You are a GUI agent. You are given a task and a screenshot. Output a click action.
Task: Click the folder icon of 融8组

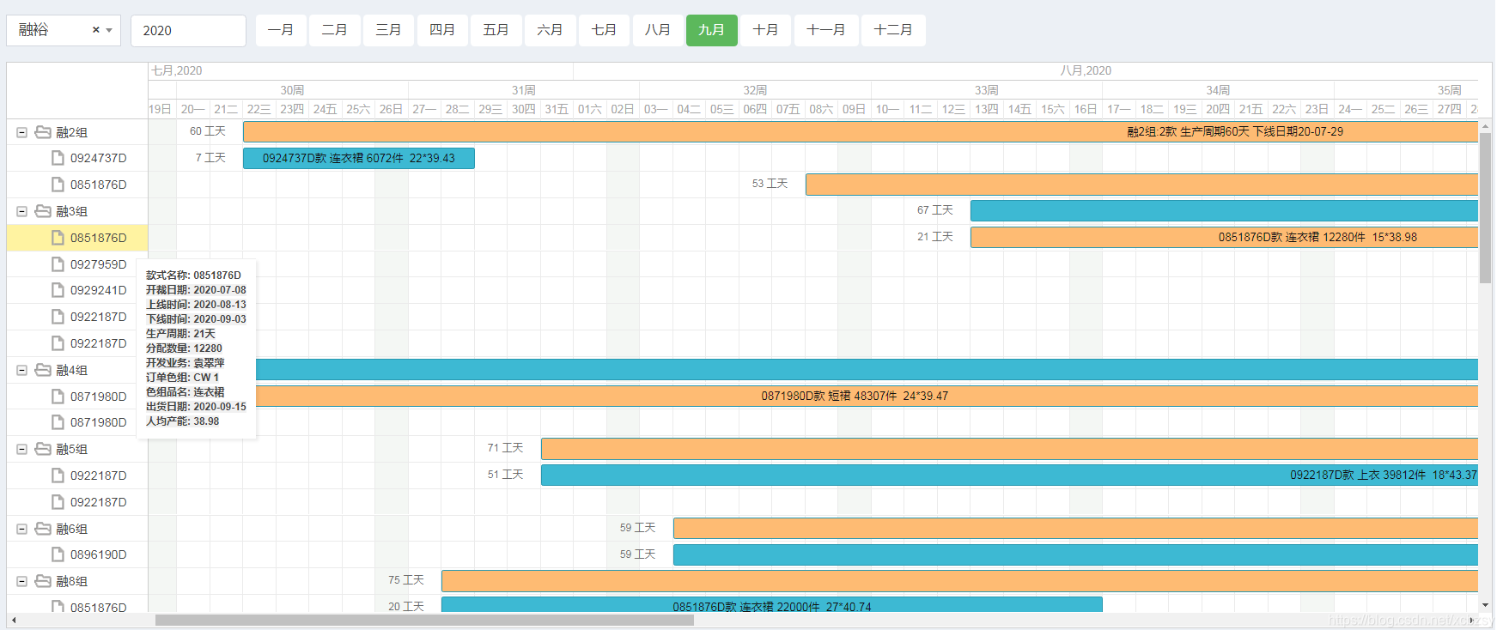point(43,581)
